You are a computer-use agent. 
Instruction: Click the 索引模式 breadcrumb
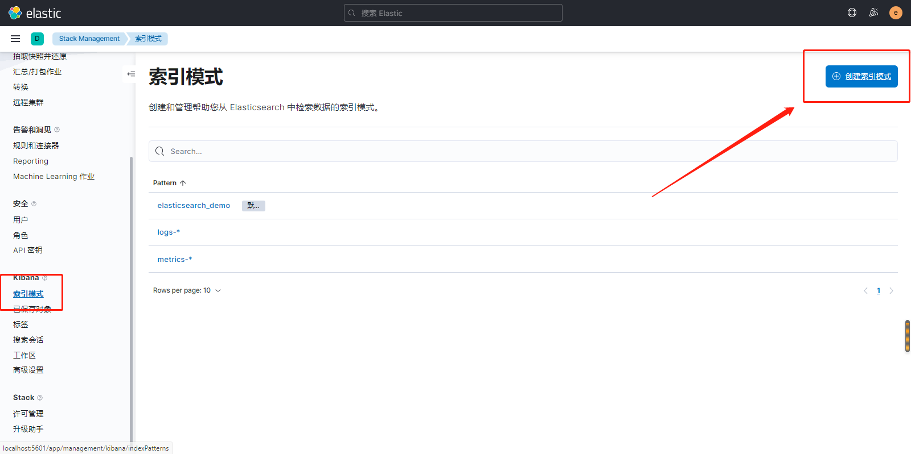(148, 39)
